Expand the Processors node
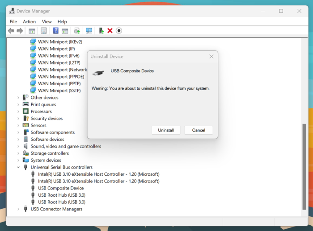Viewport: 313px width, 231px height. 18,111
